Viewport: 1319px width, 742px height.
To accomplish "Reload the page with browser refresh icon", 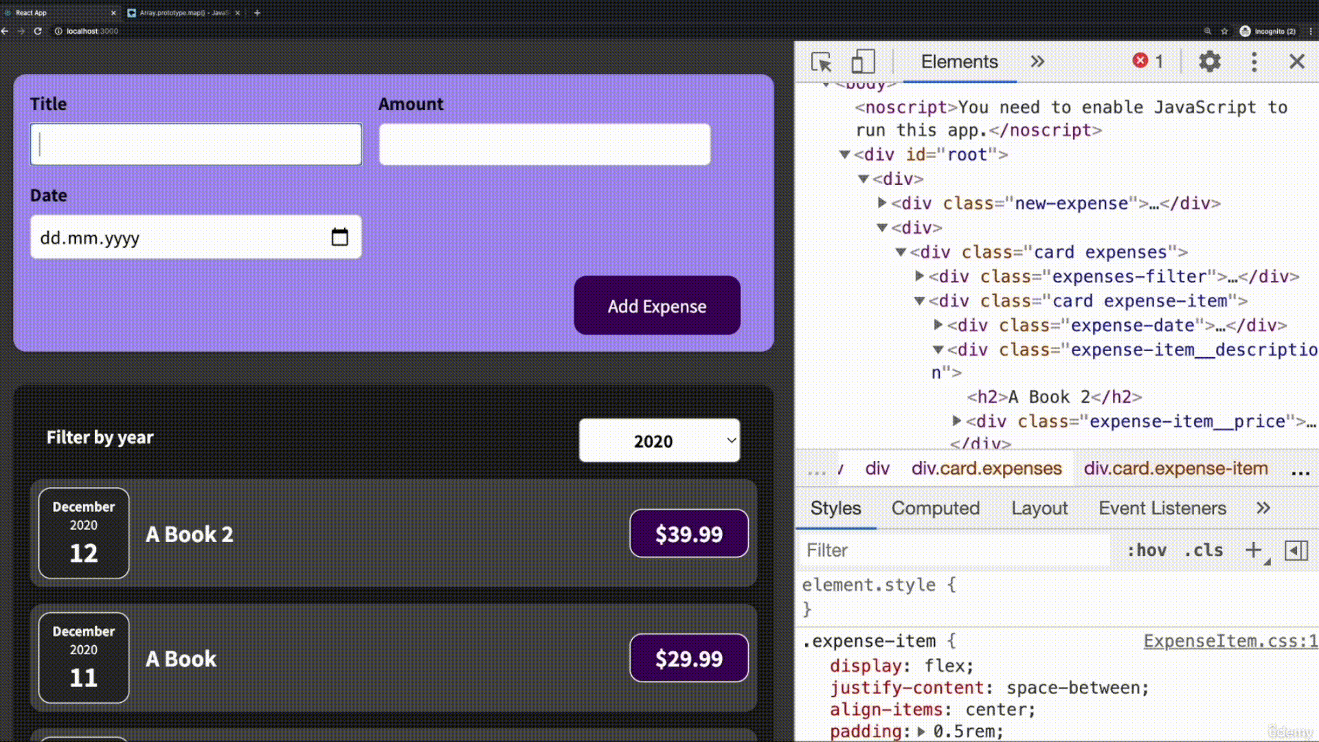I will pos(38,31).
